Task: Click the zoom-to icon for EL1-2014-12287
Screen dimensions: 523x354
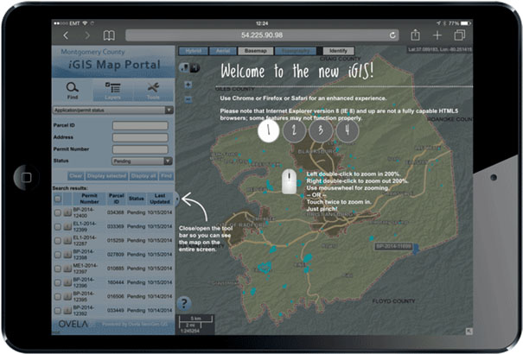Action: coord(67,240)
